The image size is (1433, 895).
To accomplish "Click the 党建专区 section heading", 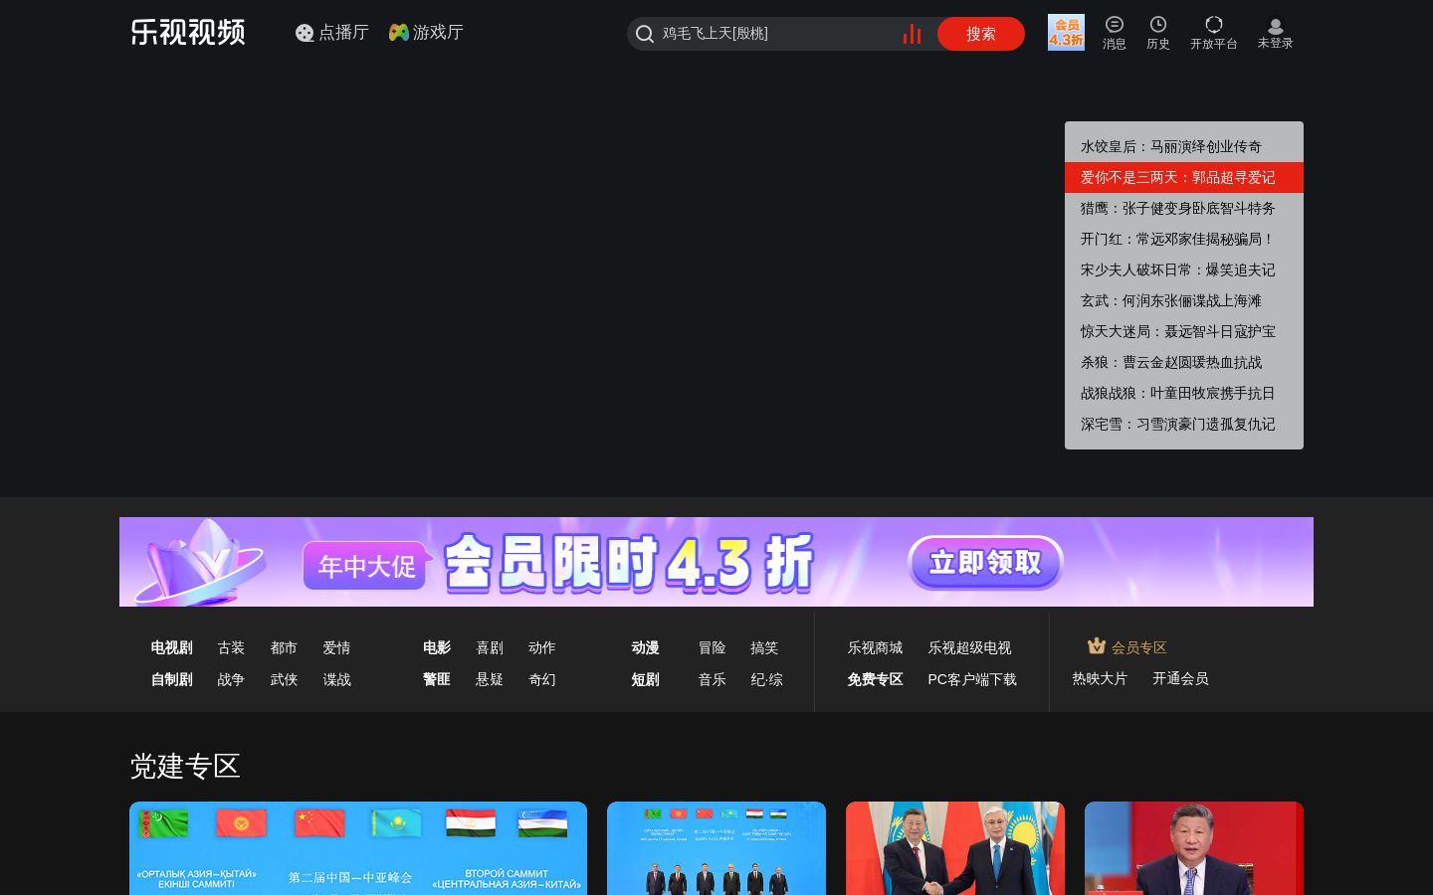I will point(185,766).
